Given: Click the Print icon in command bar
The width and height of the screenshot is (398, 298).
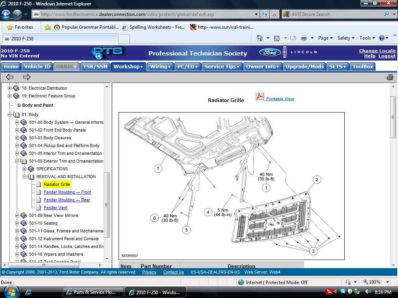Looking at the screenshot, I should [x=304, y=38].
